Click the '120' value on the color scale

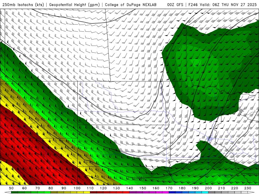[103, 188]
